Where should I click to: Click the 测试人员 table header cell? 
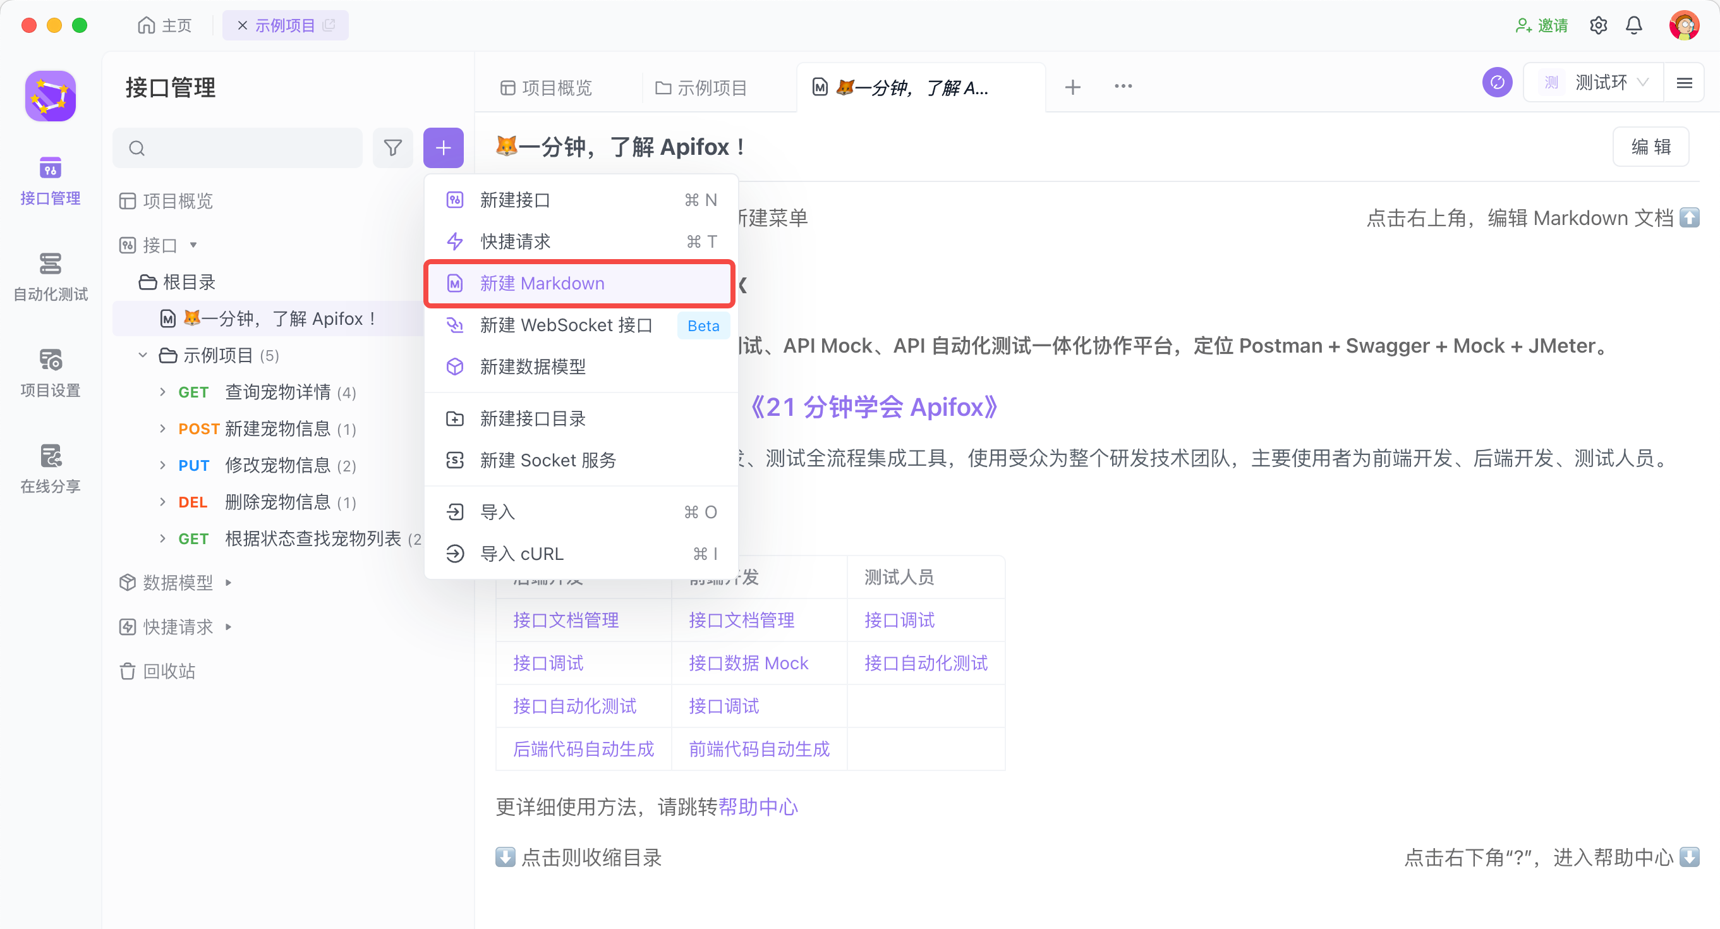click(926, 577)
